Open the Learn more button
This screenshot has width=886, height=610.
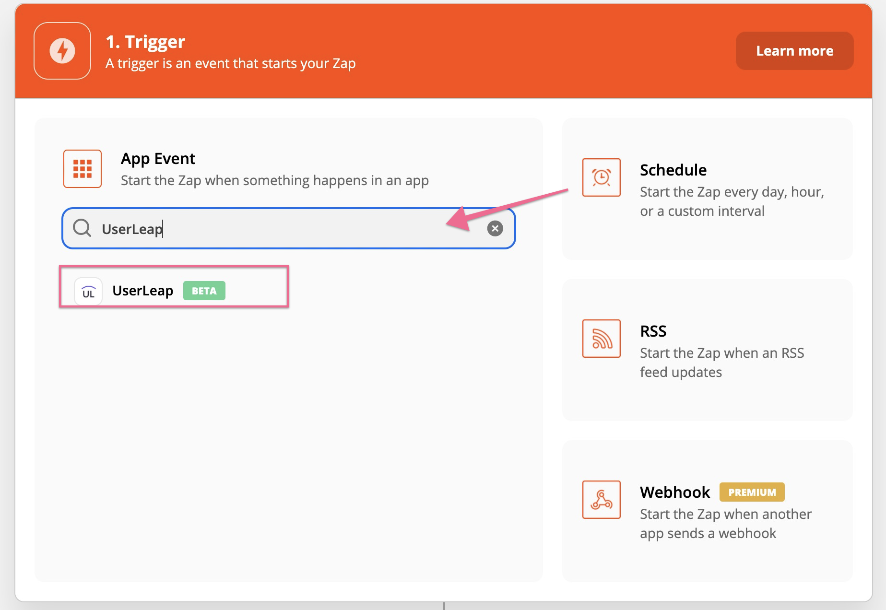click(794, 51)
